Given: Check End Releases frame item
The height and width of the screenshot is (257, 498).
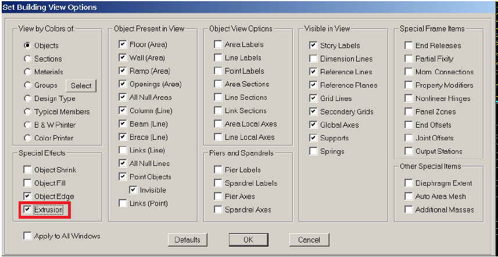Looking at the screenshot, I should click(x=409, y=45).
